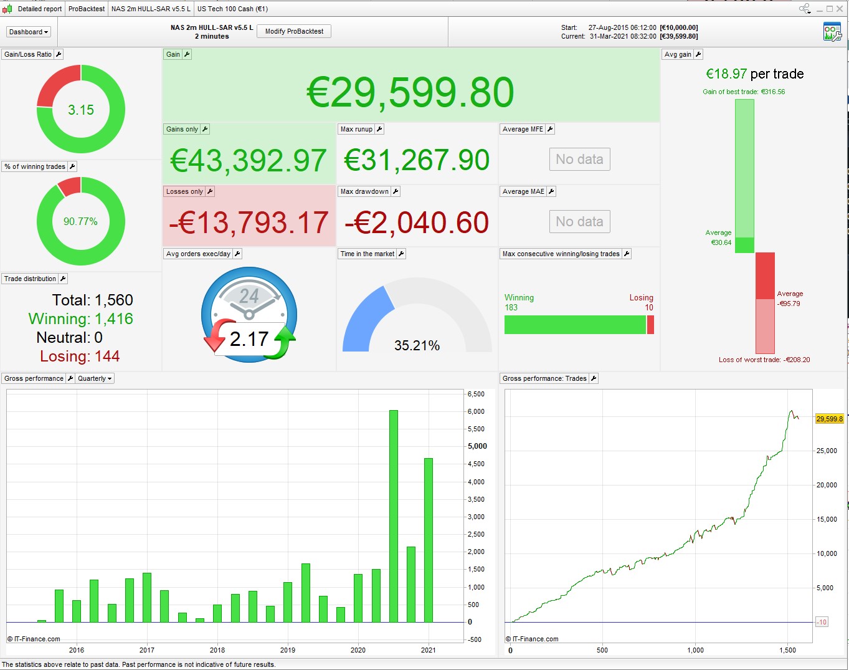This screenshot has height=670, width=849.
Task: Click the 2.17 orders per day clock gauge
Action: point(249,315)
